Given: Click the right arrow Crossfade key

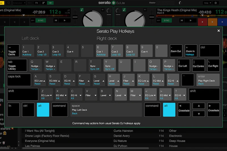Looking at the screenshot, I should (214, 110).
